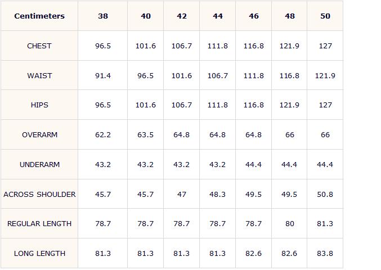Click the WAIST row label
Image resolution: width=381 pixels, height=270 pixels.
(x=39, y=75)
